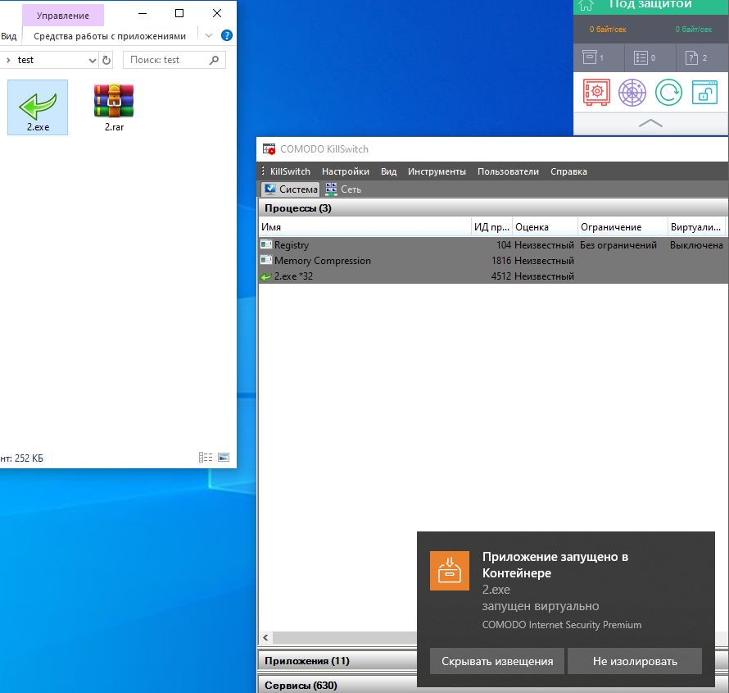The image size is (729, 693).
Task: Expand the Explorer ribbon chevron
Action: click(209, 35)
